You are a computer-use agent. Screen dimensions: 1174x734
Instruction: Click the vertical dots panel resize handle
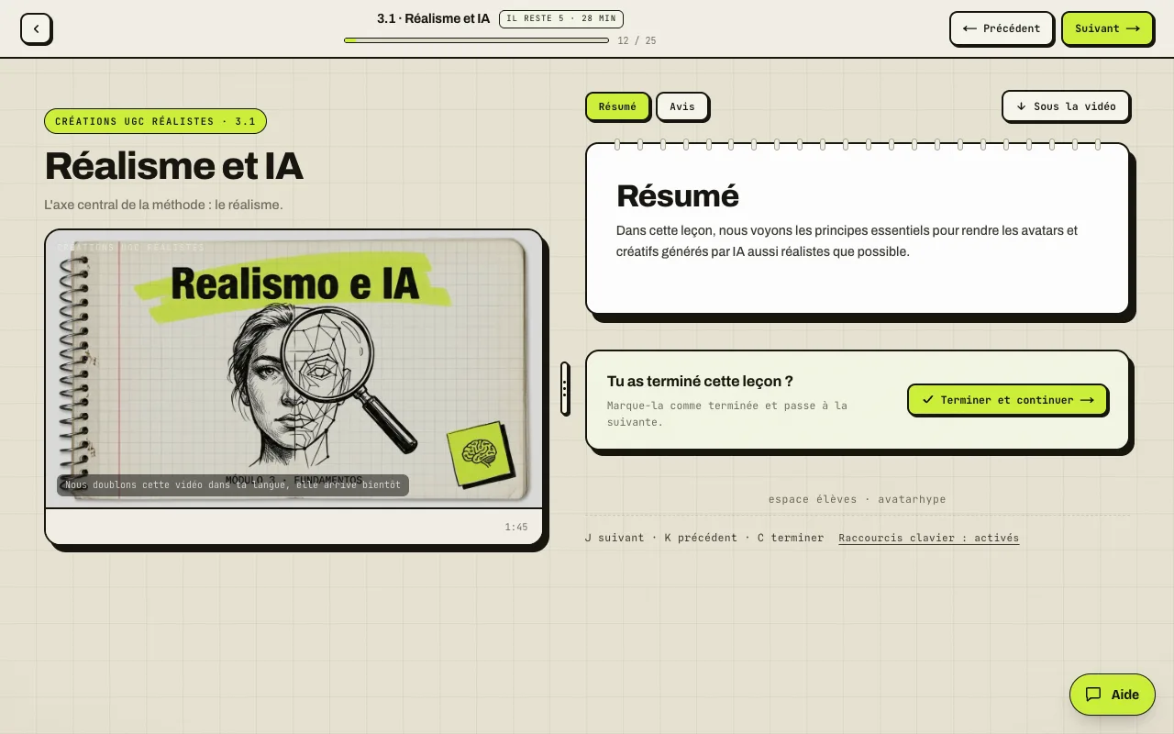[x=565, y=388]
